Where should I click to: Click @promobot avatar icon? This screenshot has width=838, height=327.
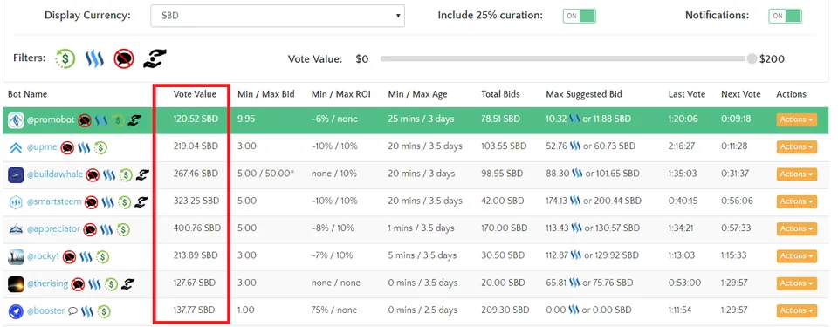(x=16, y=120)
